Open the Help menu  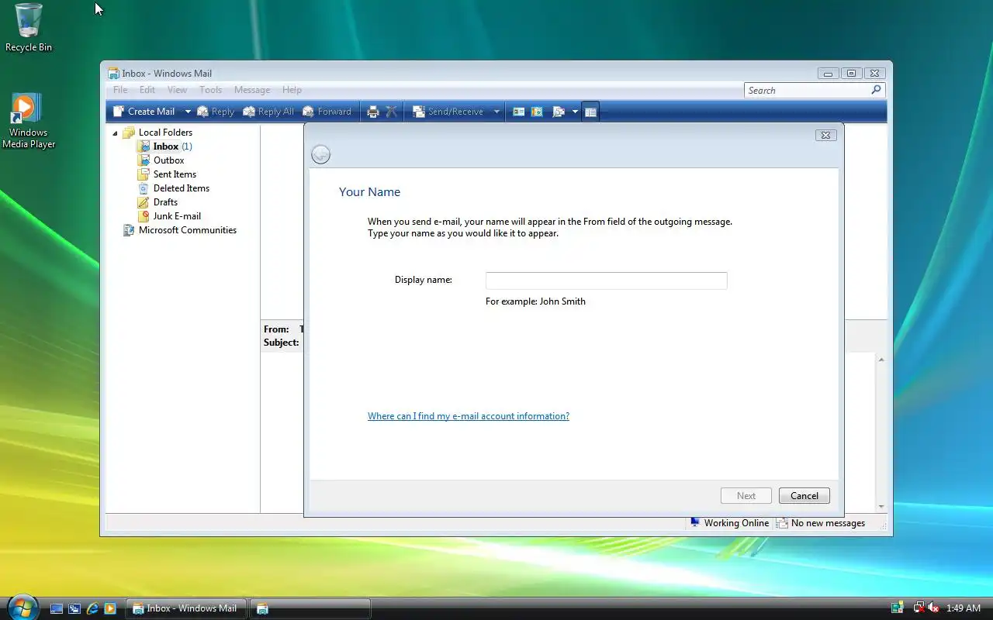click(292, 90)
